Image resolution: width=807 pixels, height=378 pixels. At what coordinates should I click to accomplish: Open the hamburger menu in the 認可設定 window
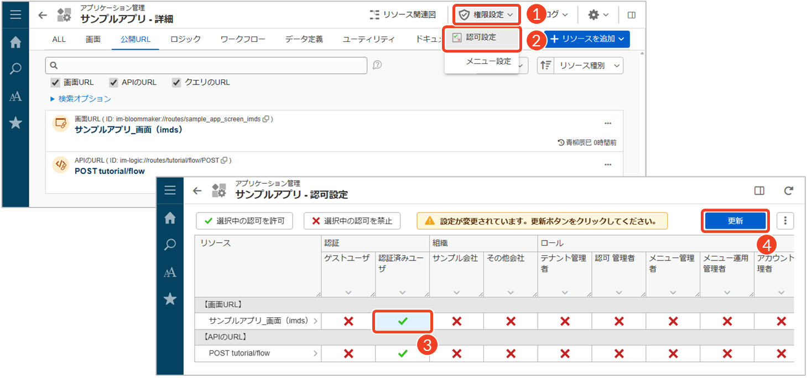click(170, 190)
